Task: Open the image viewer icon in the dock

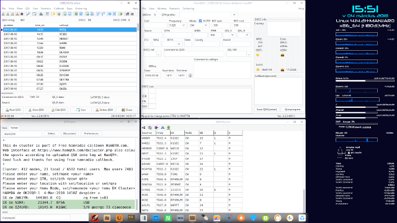Action: [216, 218]
